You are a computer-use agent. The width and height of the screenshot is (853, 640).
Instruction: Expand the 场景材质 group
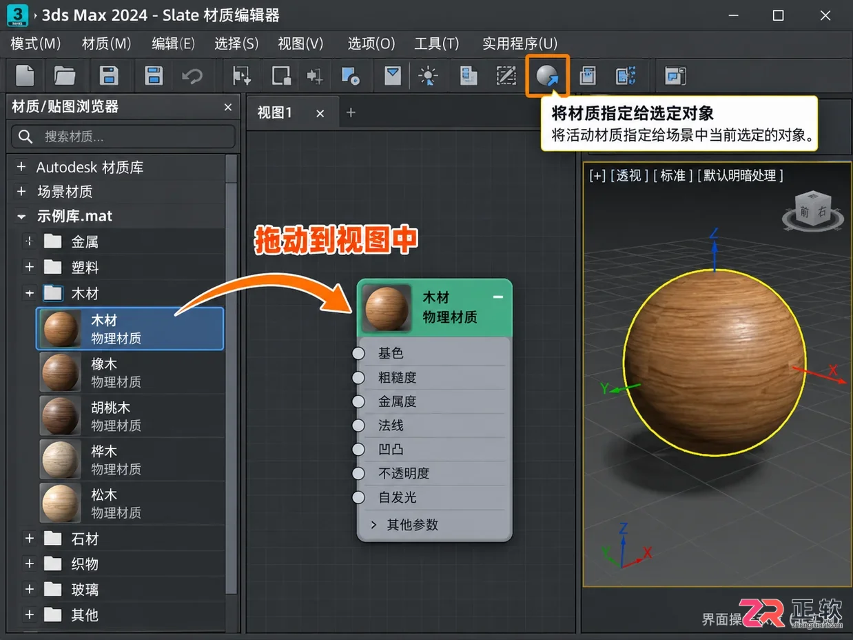(x=21, y=191)
